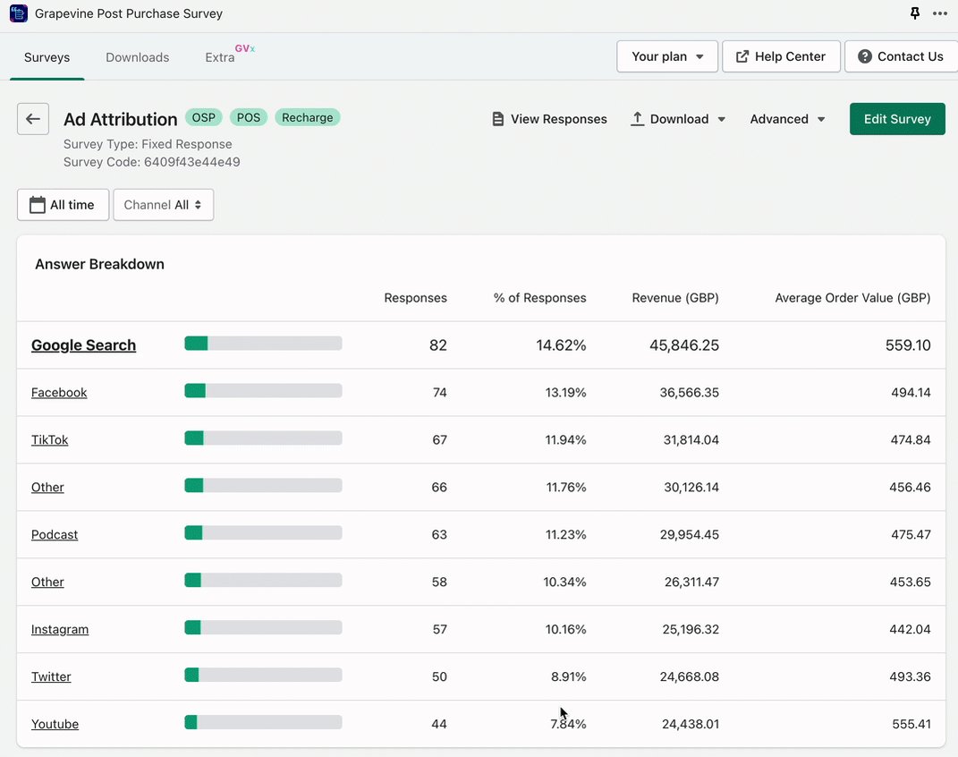This screenshot has width=958, height=757.
Task: Switch to the Downloads tab
Action: pos(138,57)
